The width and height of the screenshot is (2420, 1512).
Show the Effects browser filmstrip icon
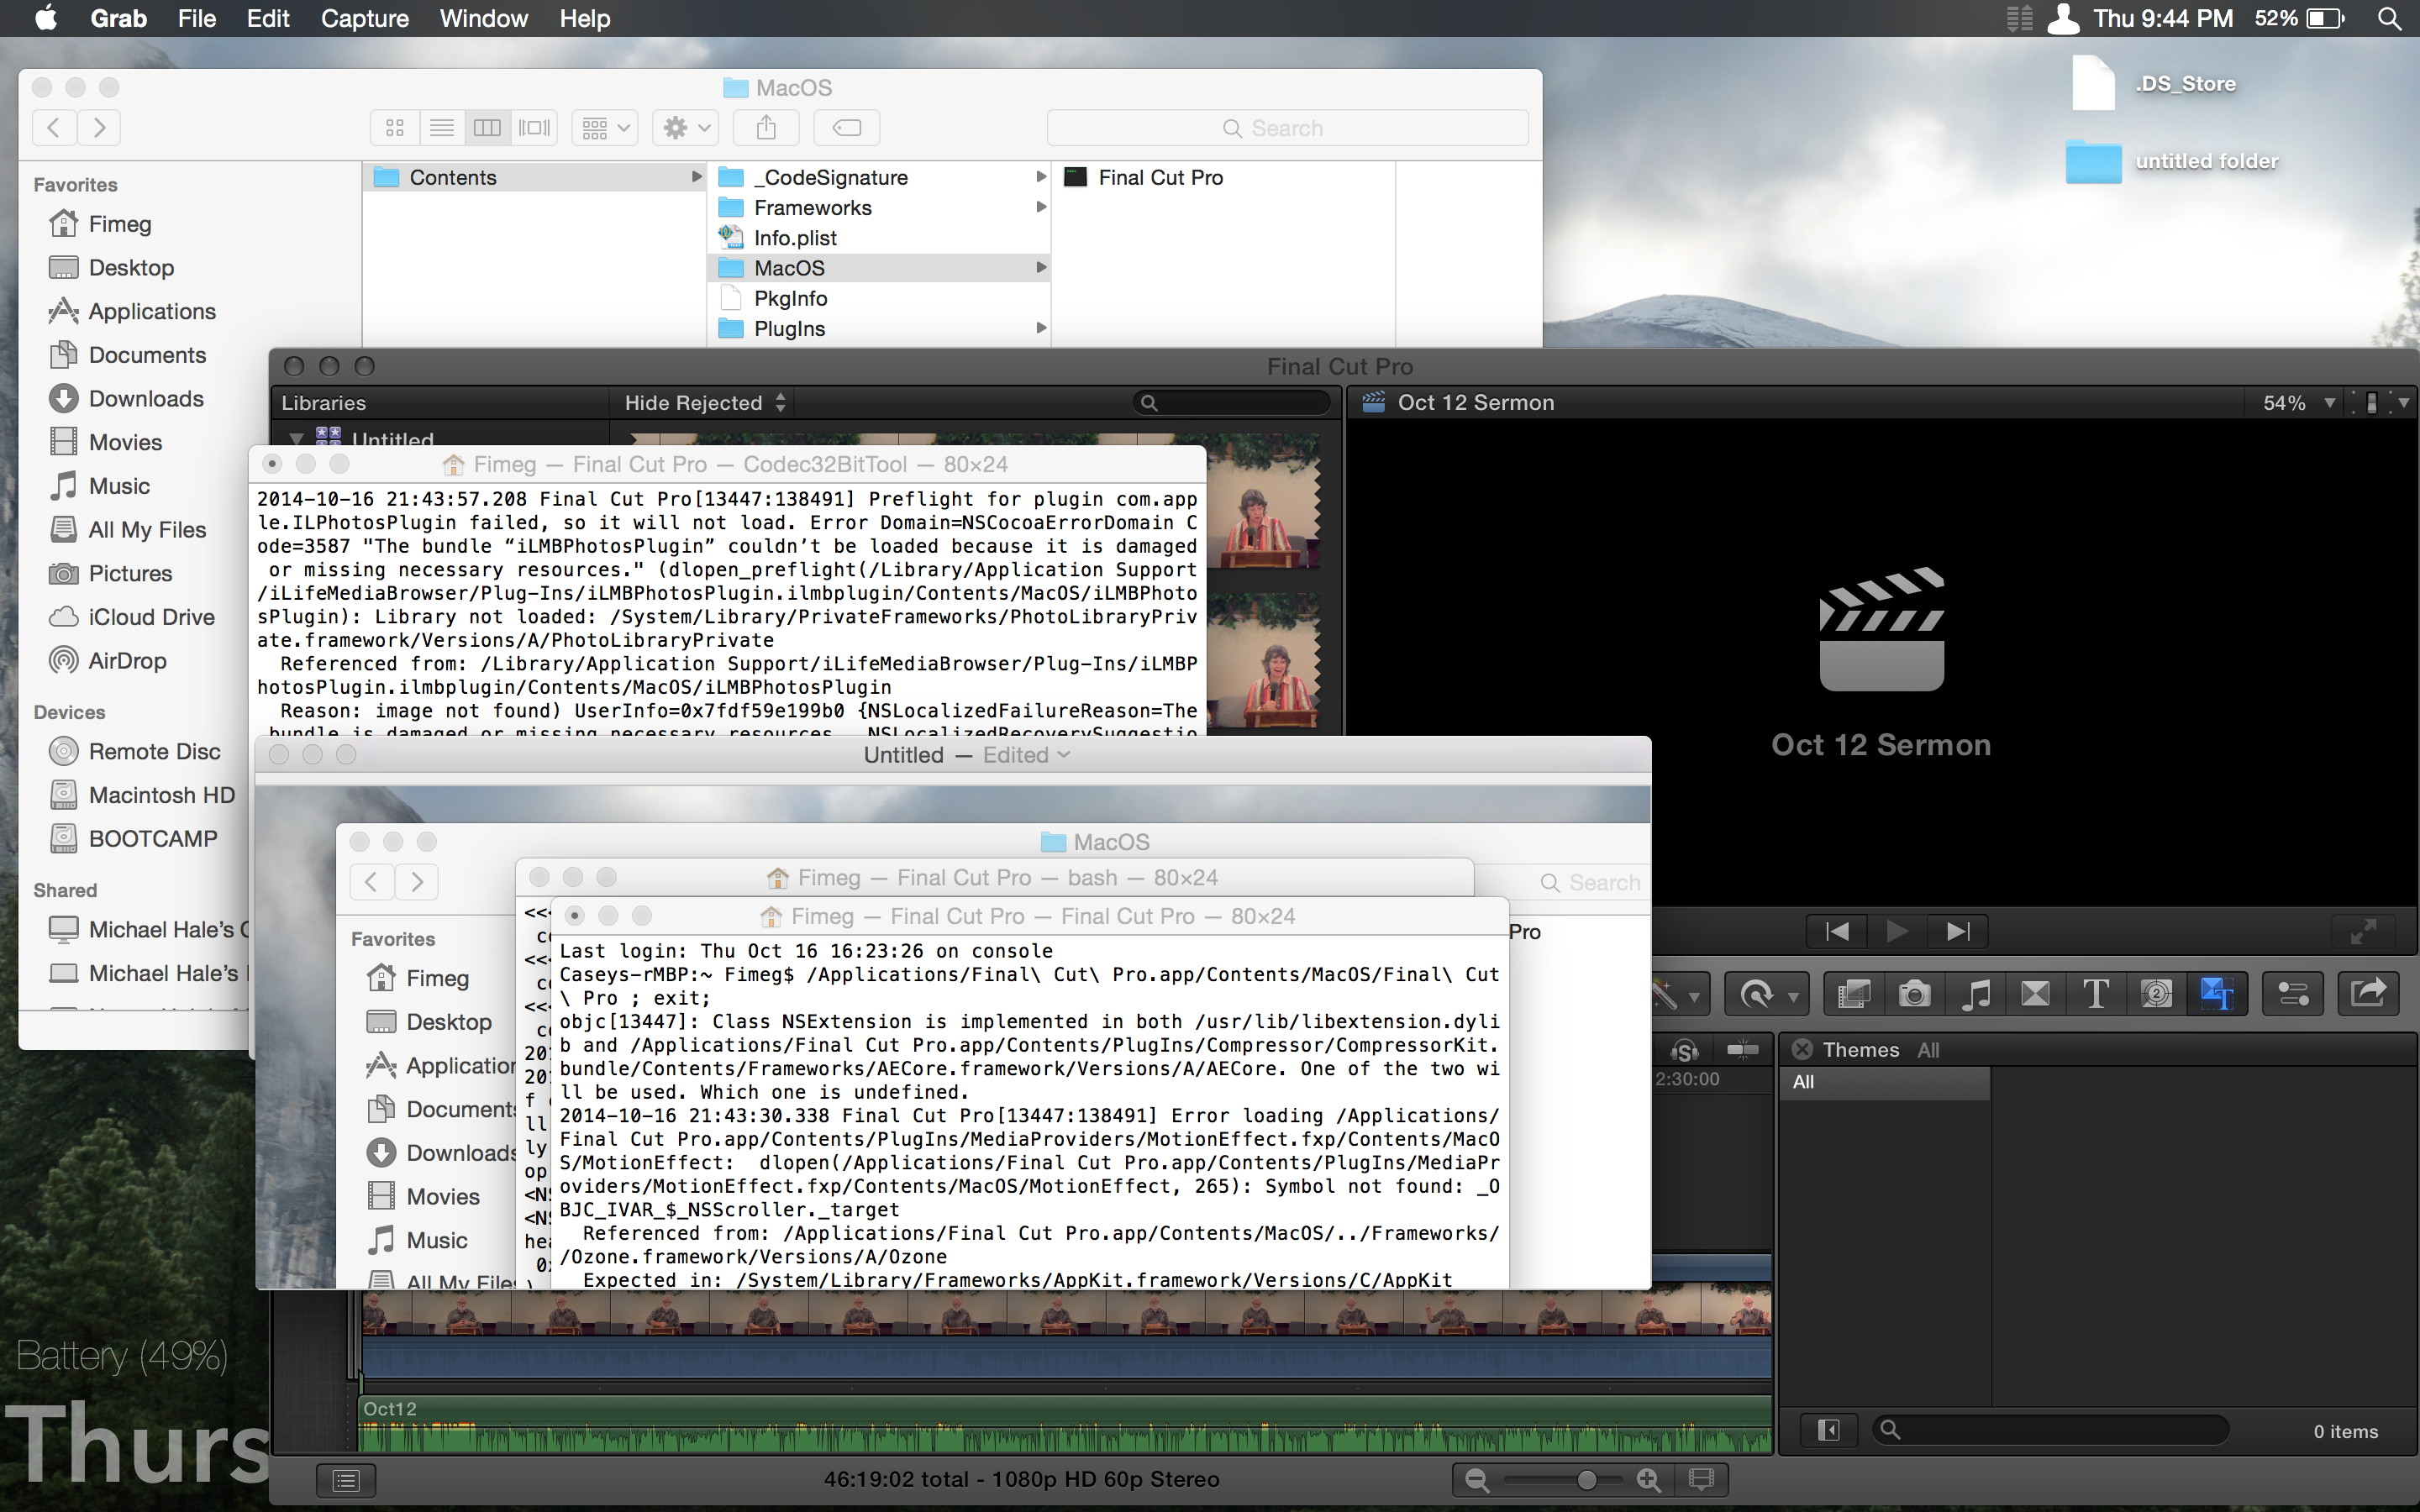(1854, 994)
